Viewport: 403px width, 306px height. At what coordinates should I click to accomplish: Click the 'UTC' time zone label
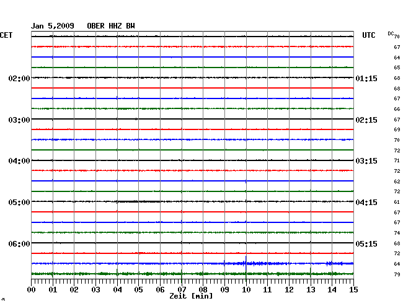pyautogui.click(x=368, y=35)
